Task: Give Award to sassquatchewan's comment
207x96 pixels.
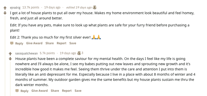Action: [x=40, y=91]
